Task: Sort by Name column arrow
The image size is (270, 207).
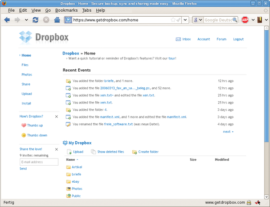Action: click(x=77, y=160)
